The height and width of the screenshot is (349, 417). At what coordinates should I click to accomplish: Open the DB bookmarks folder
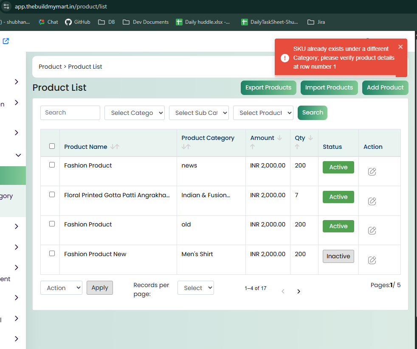click(107, 22)
